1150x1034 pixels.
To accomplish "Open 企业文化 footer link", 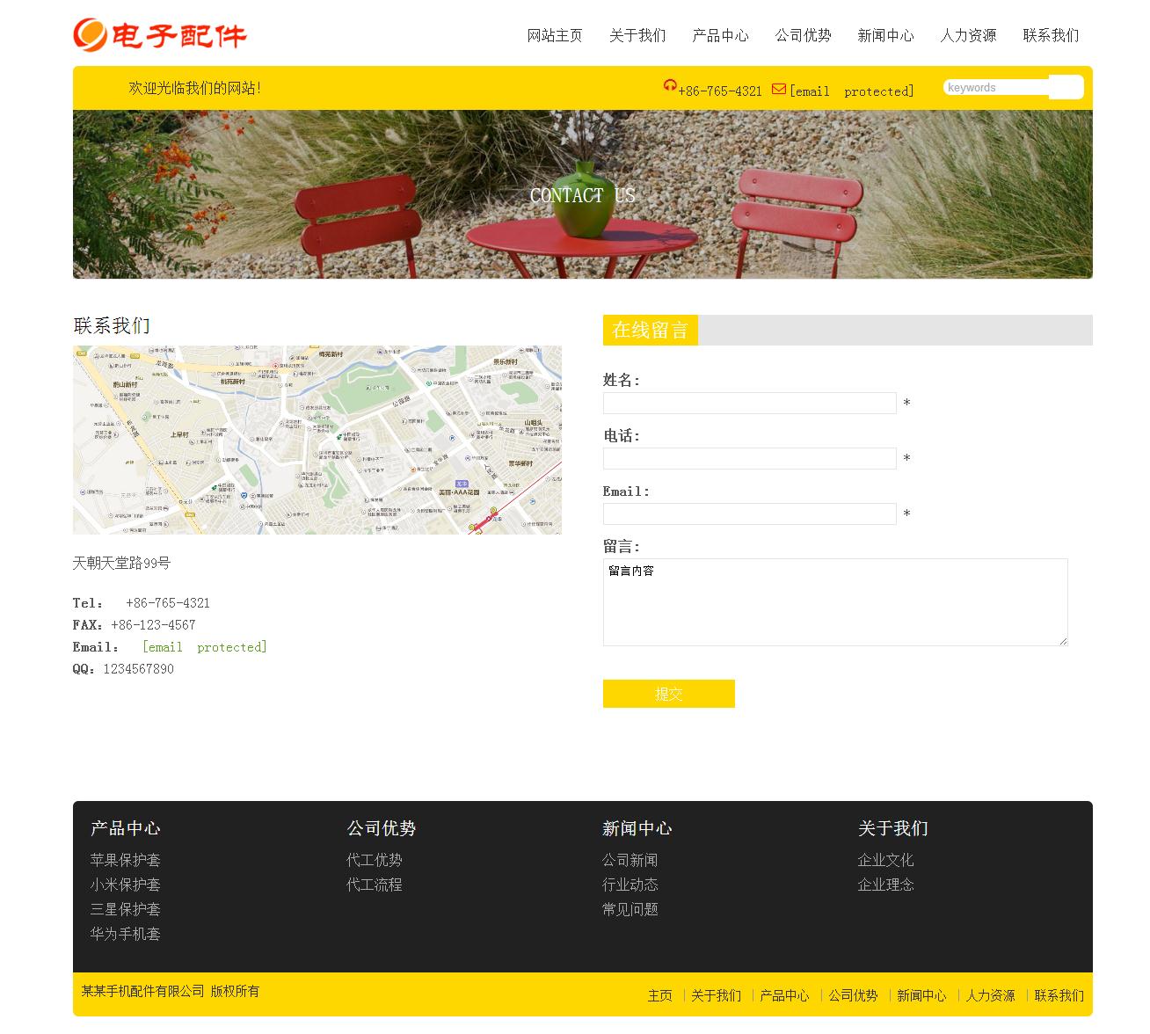I will click(x=885, y=860).
